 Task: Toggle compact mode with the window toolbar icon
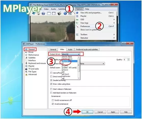[49, 14]
